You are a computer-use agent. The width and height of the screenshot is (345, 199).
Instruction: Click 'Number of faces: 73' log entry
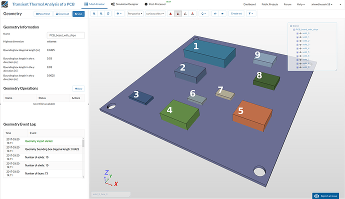tap(36, 173)
